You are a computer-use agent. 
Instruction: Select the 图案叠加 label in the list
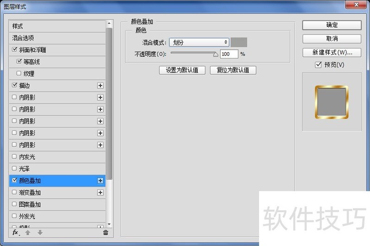tap(30, 204)
